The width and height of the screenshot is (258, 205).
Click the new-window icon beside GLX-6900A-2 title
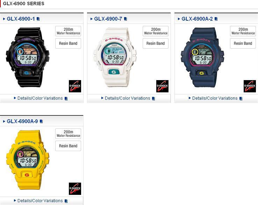[216, 19]
